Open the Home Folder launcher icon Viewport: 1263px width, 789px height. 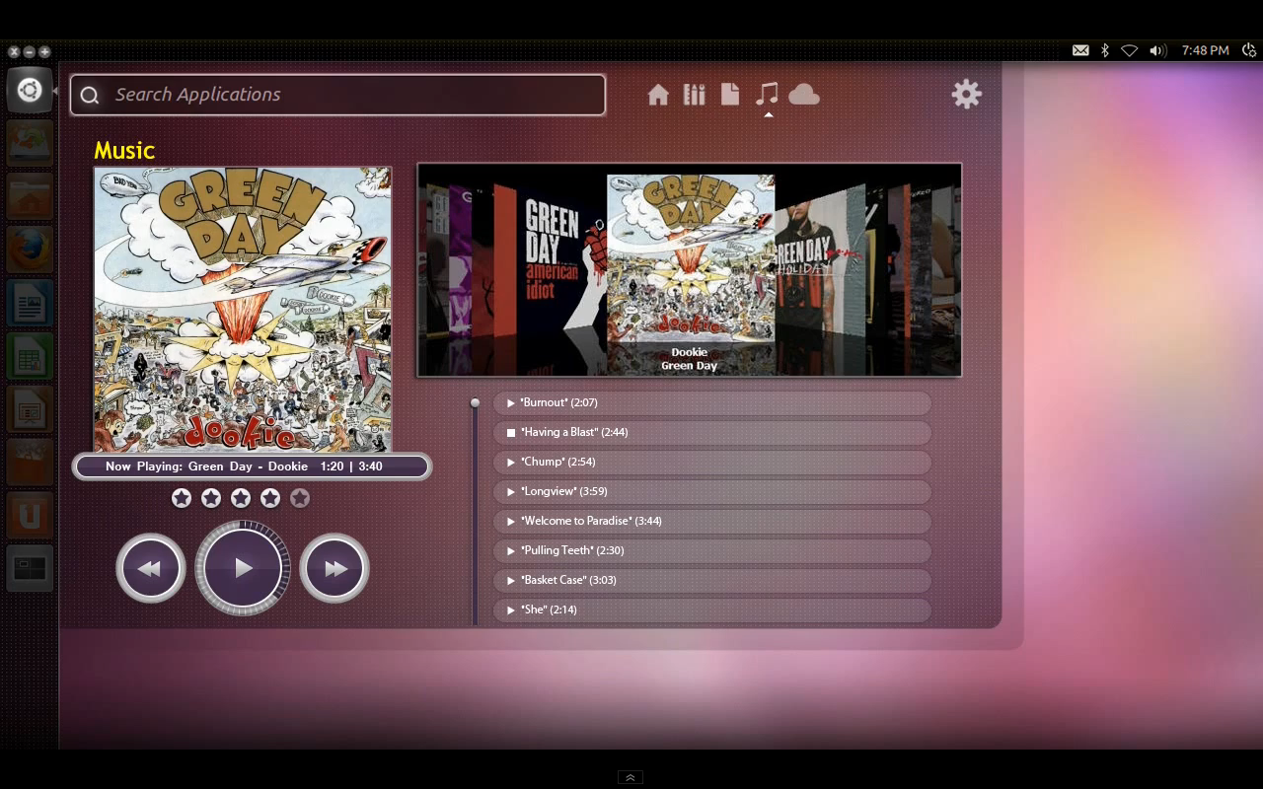[x=30, y=197]
